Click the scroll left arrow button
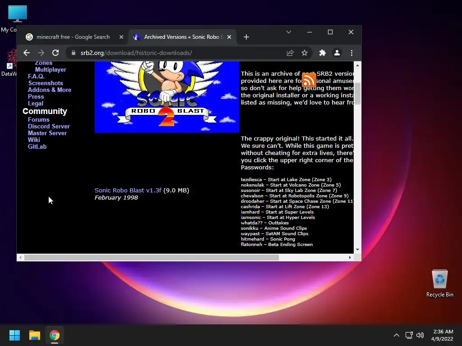The image size is (462, 346). pos(20,257)
